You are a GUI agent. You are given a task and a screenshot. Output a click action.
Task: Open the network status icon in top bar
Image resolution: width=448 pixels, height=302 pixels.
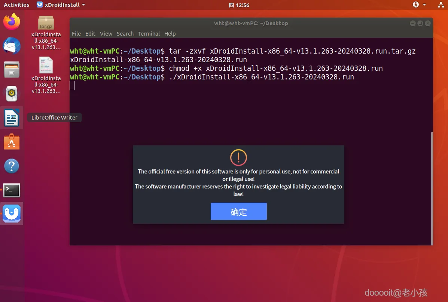pyautogui.click(x=441, y=4)
